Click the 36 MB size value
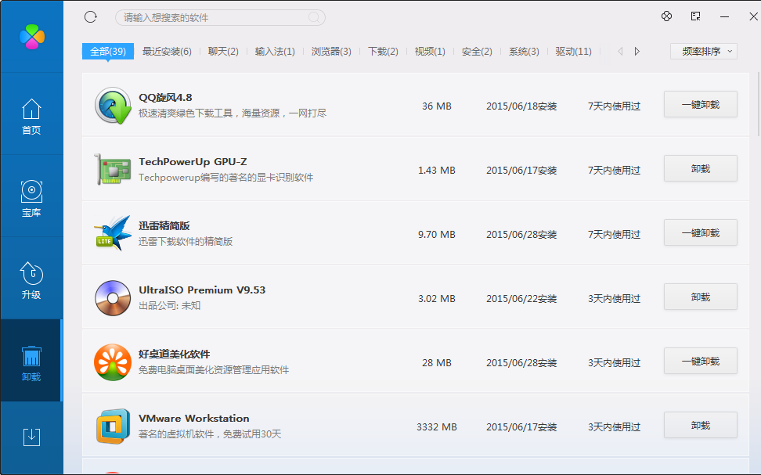Viewport: 761px width, 475px height. point(437,106)
